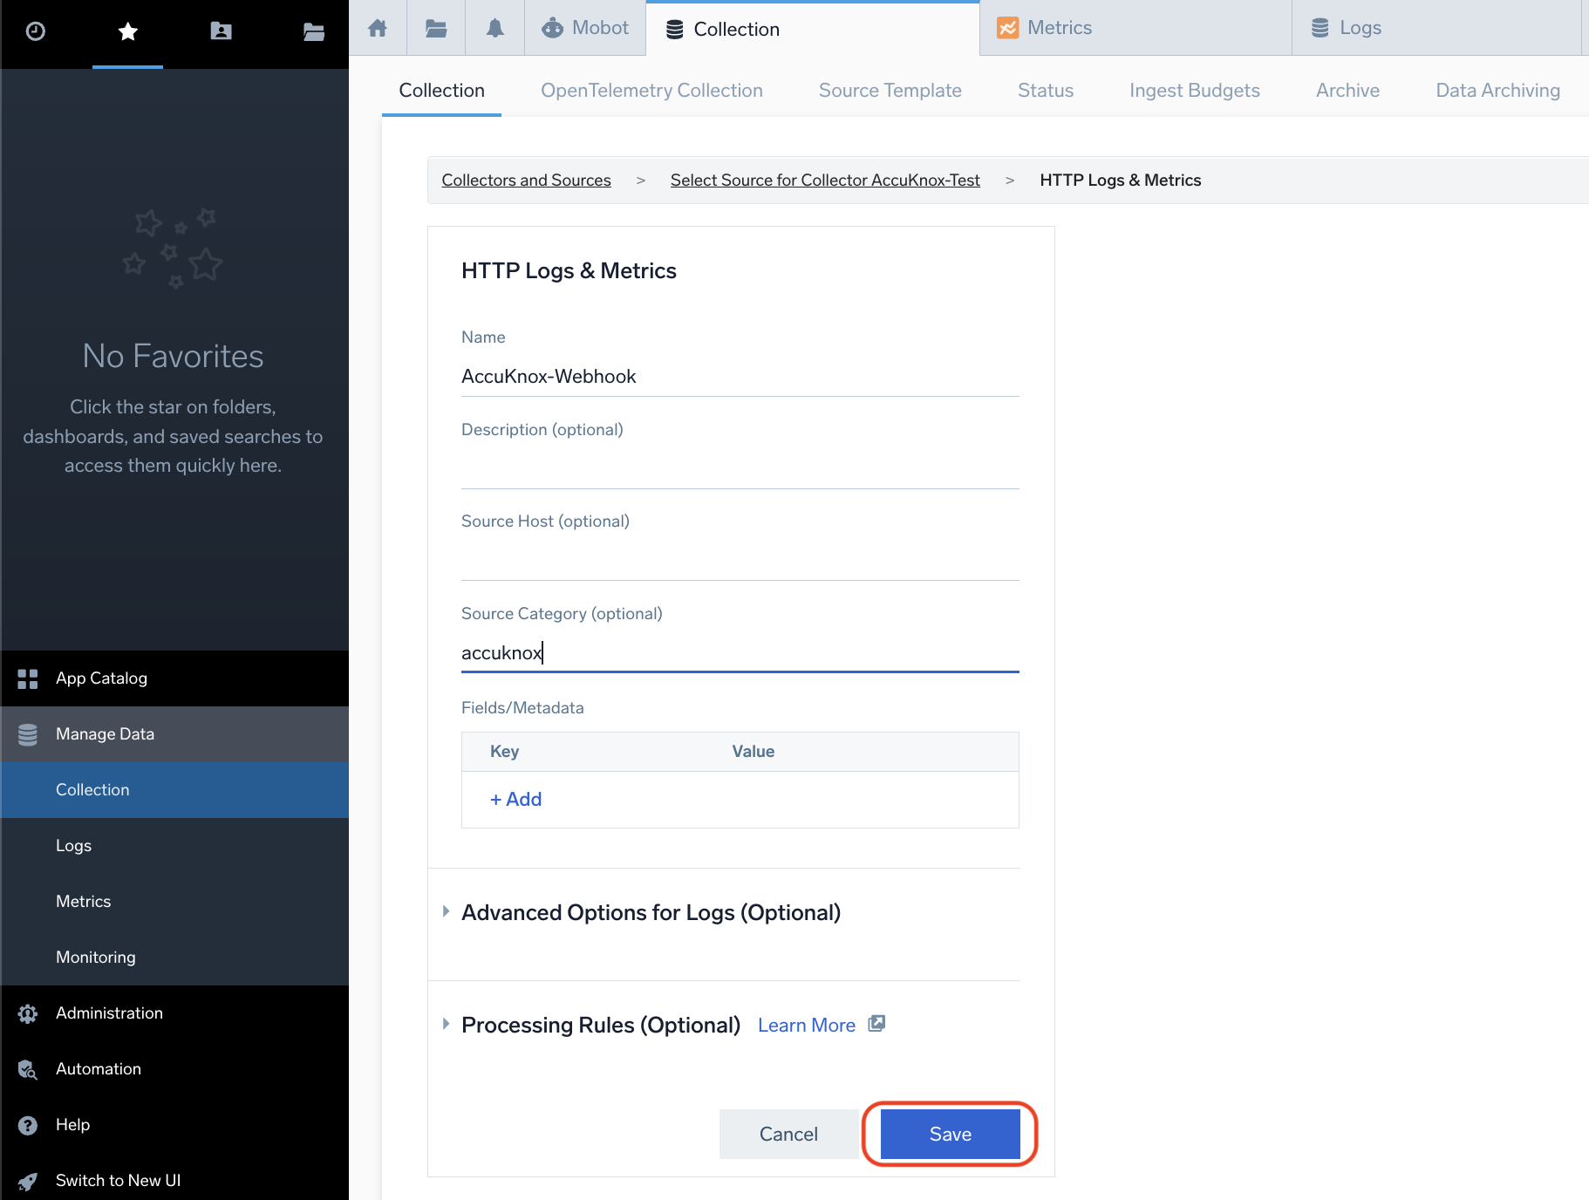This screenshot has width=1589, height=1200.
Task: Switch to Source Template tab
Action: pyautogui.click(x=890, y=91)
